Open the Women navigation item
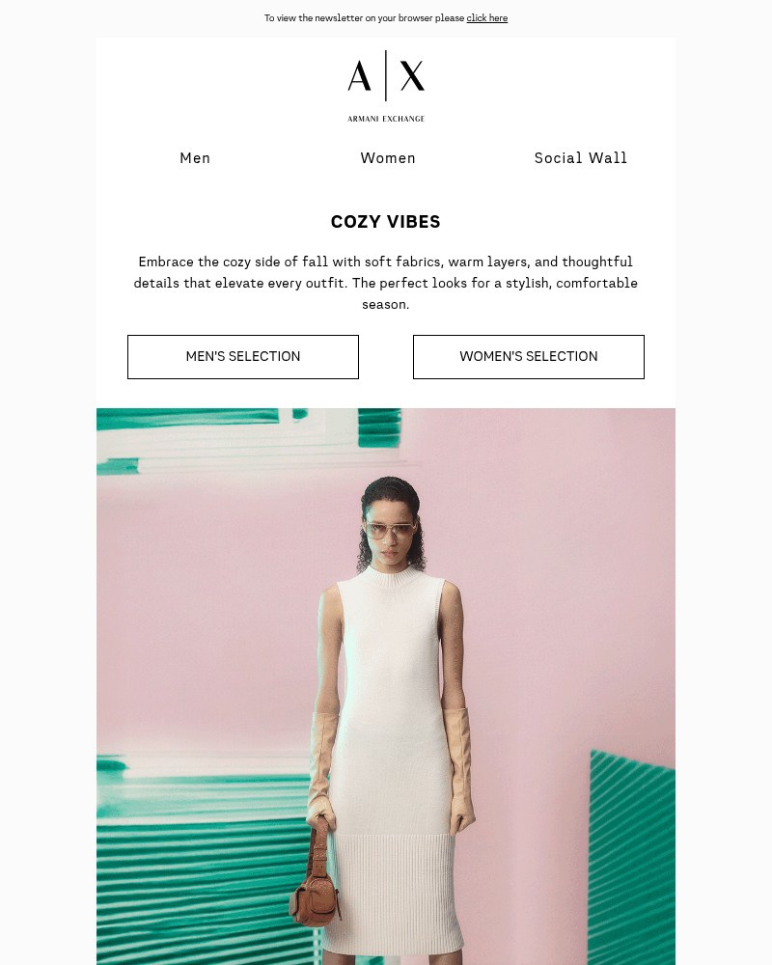 tap(388, 158)
